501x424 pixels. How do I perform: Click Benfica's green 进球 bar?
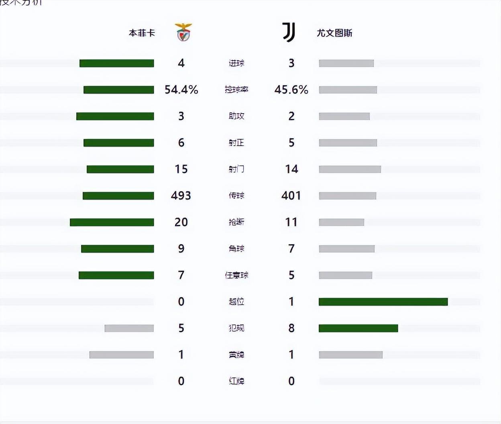coord(117,63)
